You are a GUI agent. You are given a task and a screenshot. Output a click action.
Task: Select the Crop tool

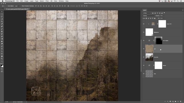coord(2,21)
